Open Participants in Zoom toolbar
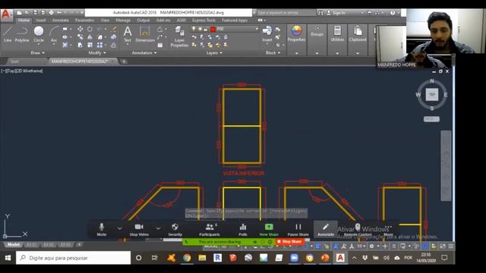Viewport: 486px width, 273px height. pos(210,229)
